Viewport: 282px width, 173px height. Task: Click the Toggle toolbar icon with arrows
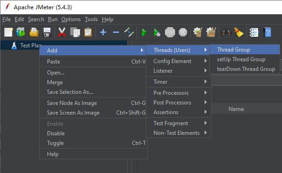pyautogui.click(x=129, y=32)
